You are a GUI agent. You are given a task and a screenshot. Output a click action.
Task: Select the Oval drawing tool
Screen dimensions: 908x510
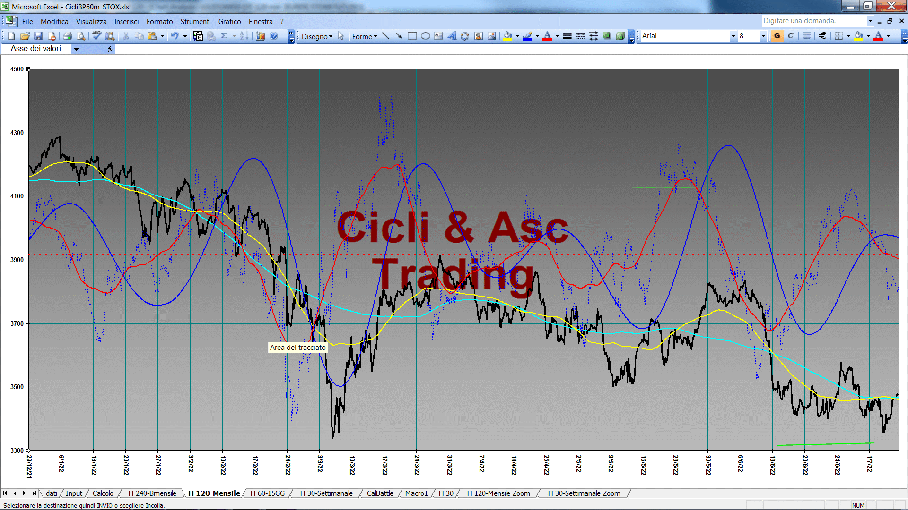point(426,36)
